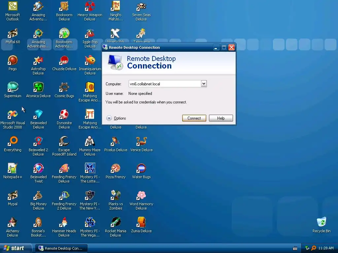Select the Alchemy Deluxe icon
Viewport: 338px width, 253px height.
click(x=13, y=227)
